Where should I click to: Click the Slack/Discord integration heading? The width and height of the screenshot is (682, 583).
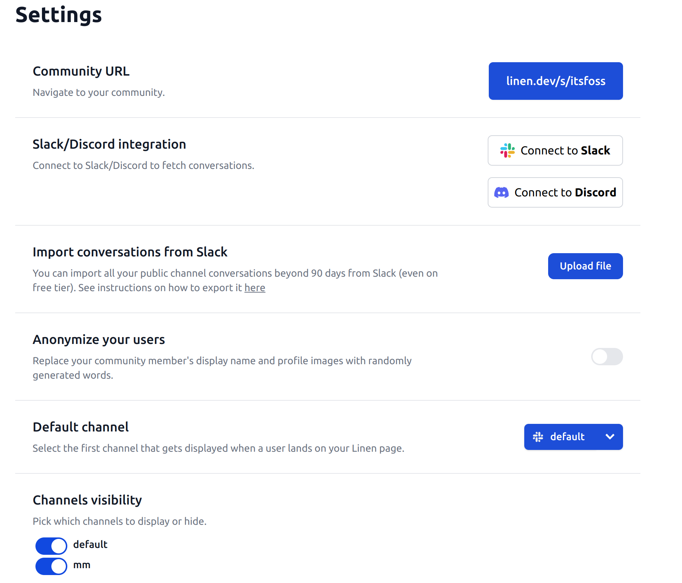109,144
